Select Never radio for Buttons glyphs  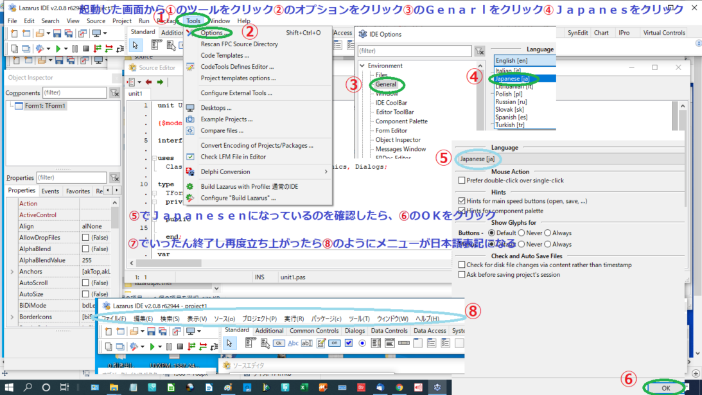click(522, 233)
